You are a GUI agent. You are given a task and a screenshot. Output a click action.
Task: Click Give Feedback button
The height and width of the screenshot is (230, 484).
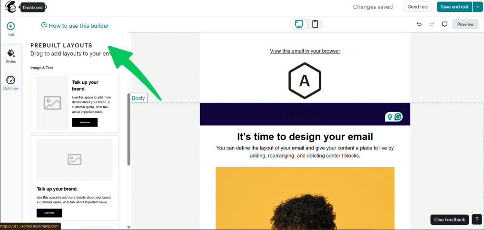tap(449, 220)
